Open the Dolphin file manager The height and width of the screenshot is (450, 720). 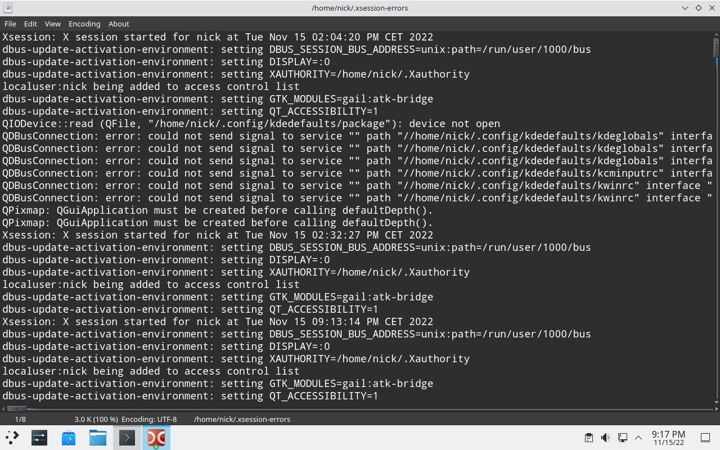pos(97,437)
